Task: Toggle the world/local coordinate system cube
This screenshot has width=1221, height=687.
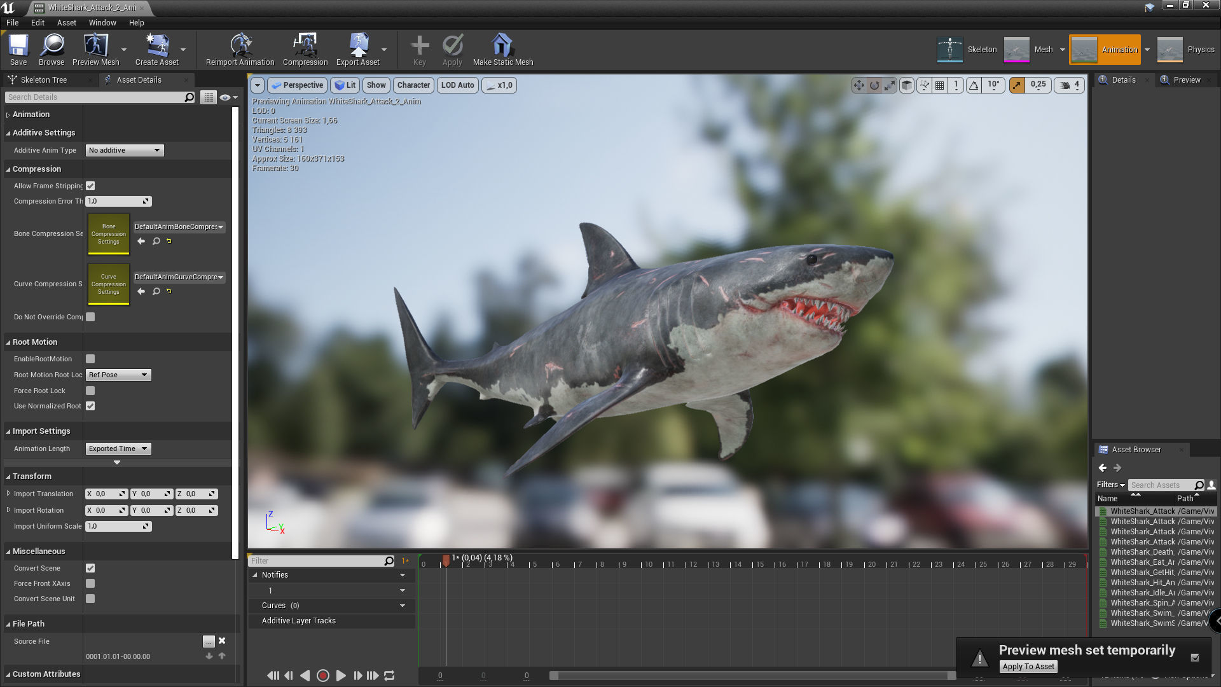Action: tap(907, 85)
